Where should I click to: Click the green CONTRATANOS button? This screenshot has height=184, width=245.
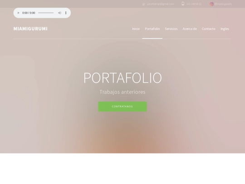[122, 107]
